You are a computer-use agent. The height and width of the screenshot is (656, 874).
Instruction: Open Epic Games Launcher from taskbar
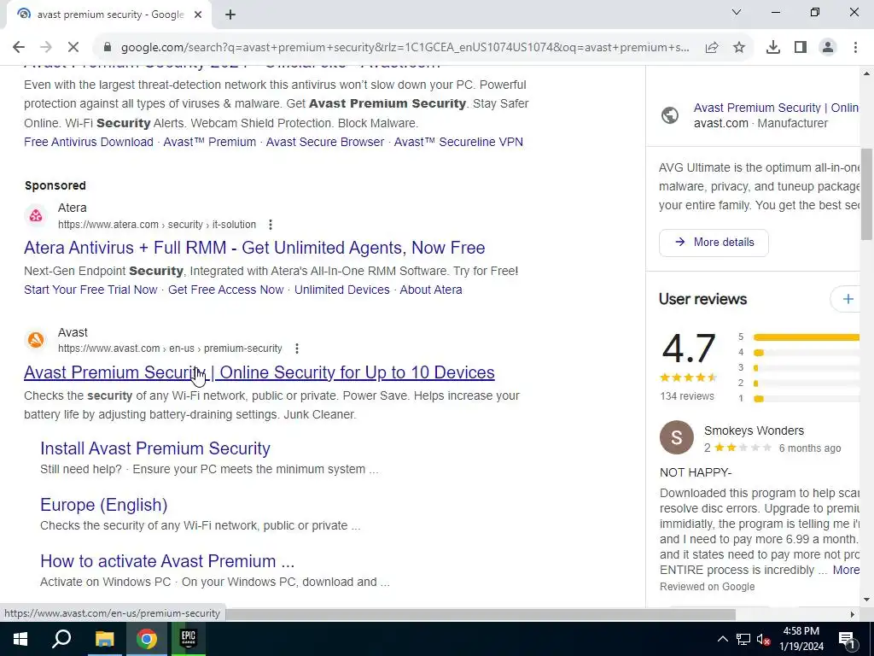(189, 639)
